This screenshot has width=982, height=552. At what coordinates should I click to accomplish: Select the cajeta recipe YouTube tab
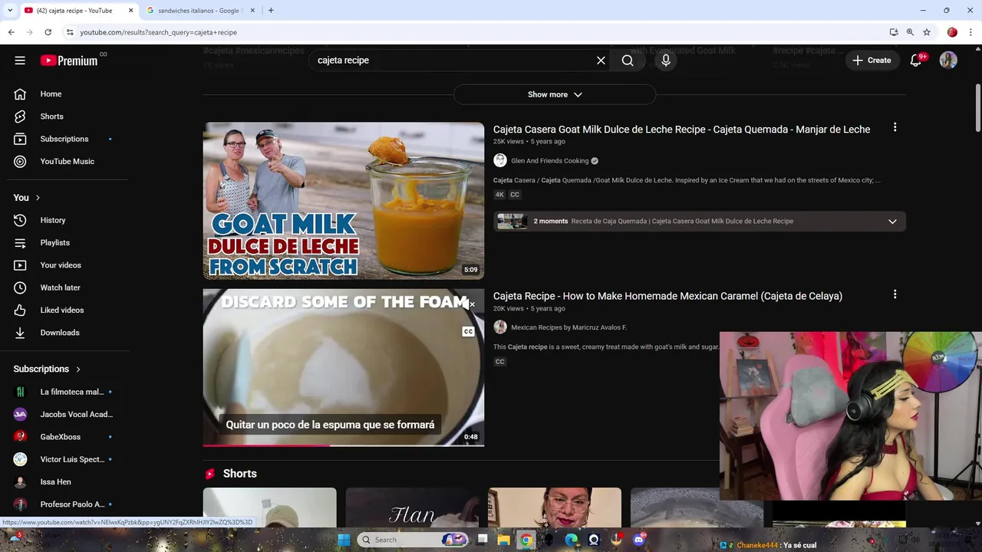74,11
